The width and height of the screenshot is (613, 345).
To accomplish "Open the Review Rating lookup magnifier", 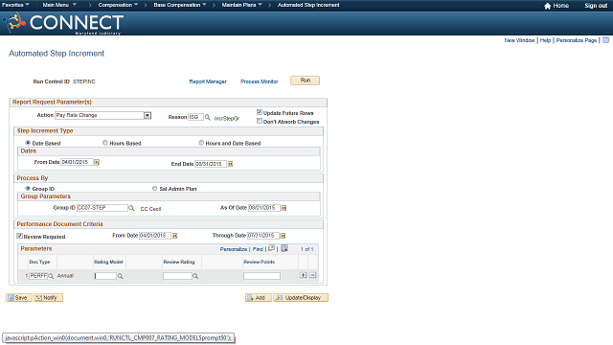I will pos(195,276).
